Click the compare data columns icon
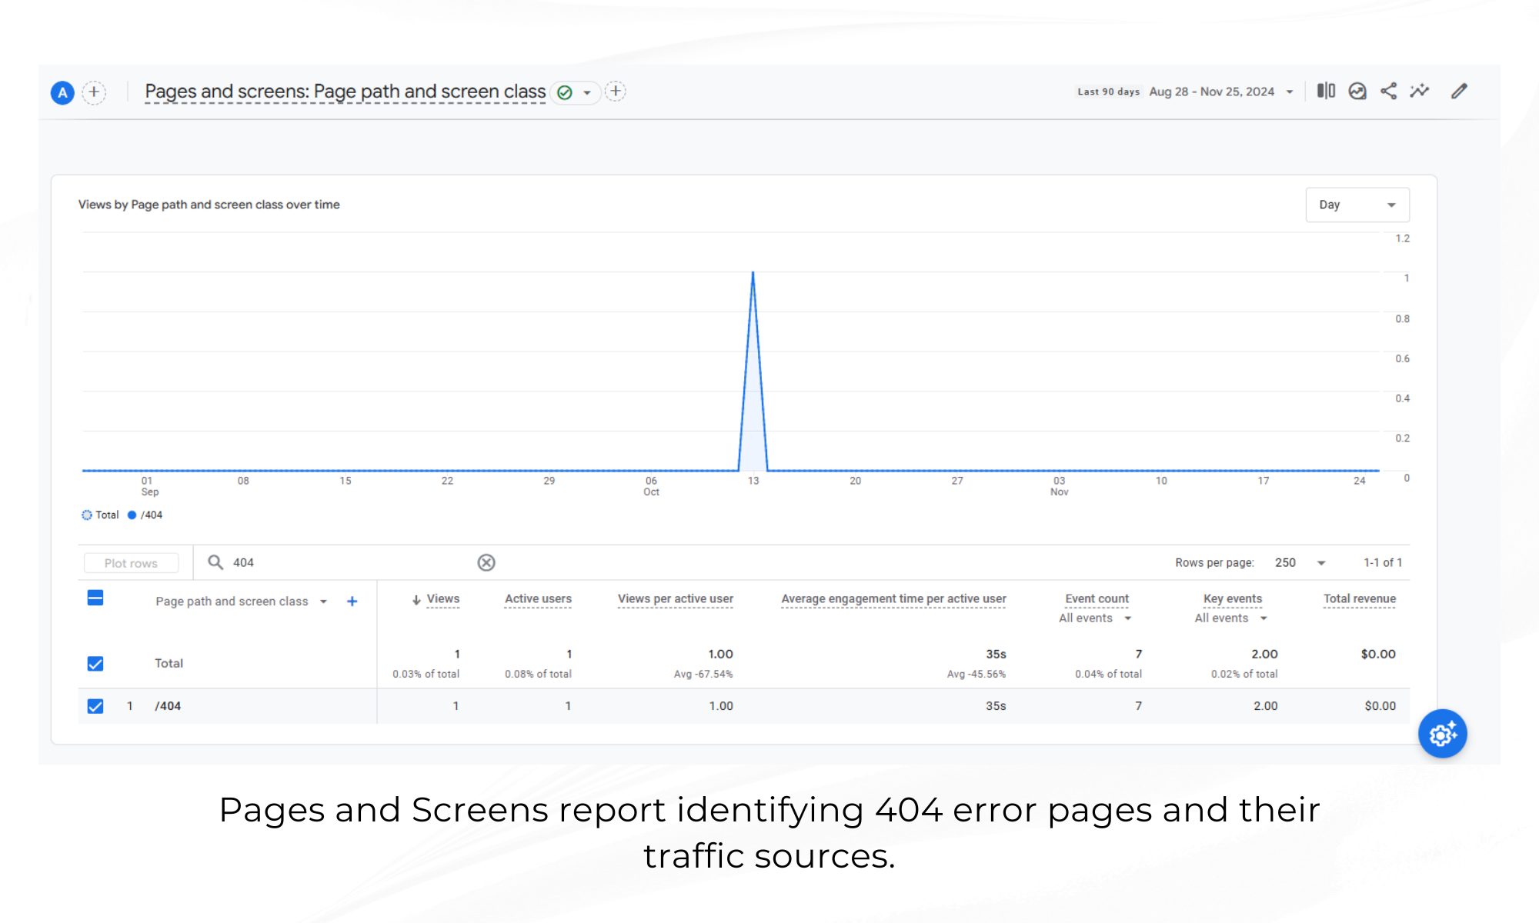 tap(1326, 92)
